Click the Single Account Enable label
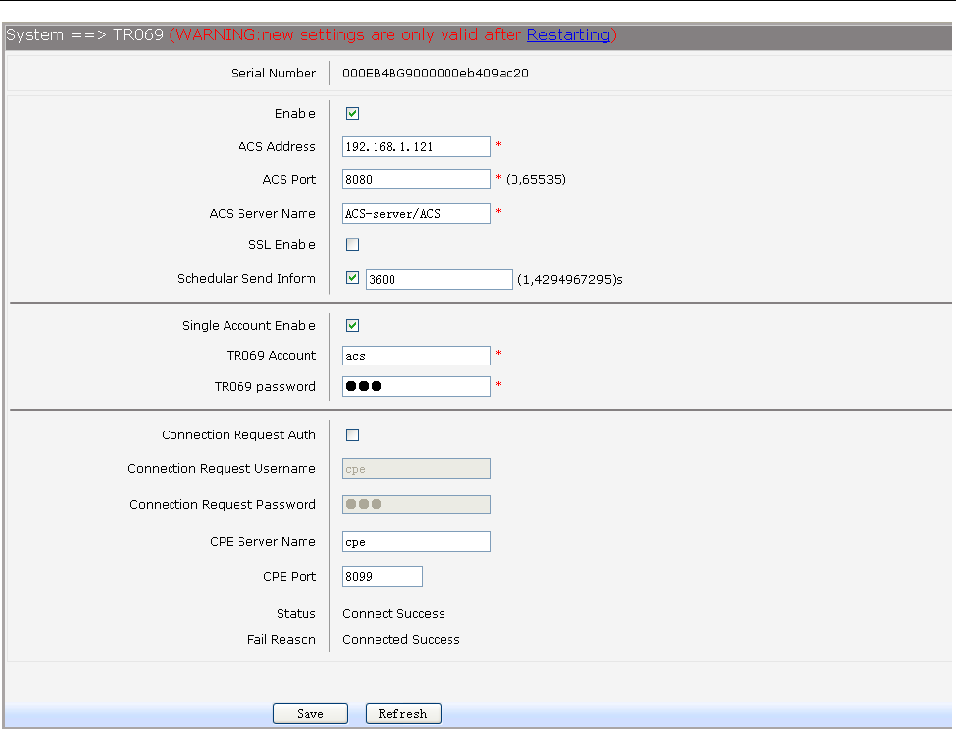The height and width of the screenshot is (729, 956). (248, 325)
